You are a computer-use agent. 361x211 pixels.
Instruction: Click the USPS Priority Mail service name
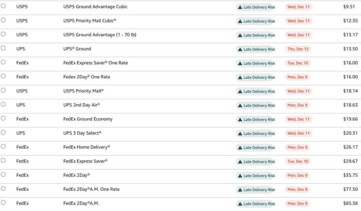[x=83, y=91]
